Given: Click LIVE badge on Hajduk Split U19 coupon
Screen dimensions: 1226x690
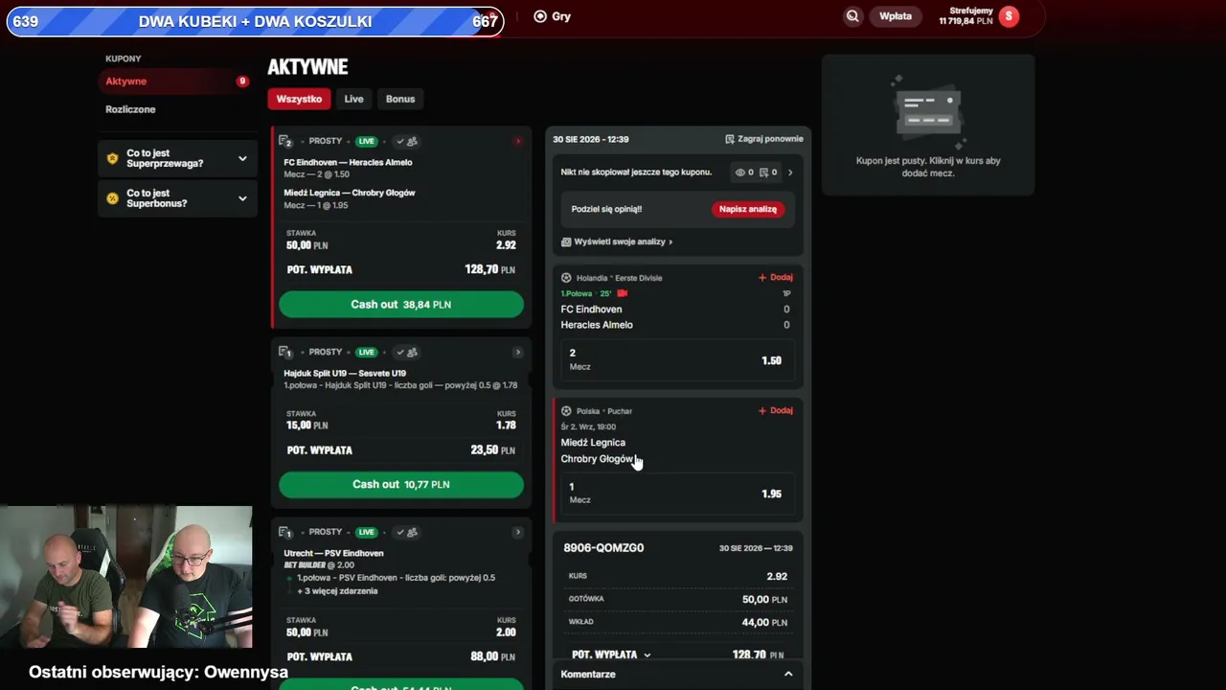Looking at the screenshot, I should 367,352.
